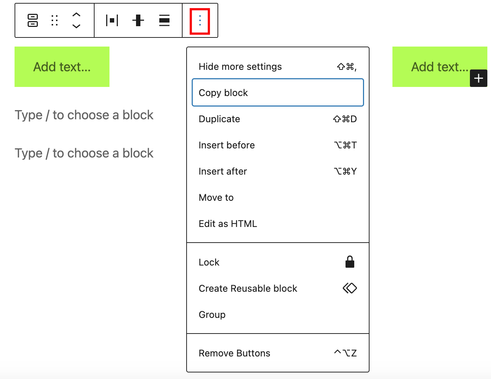Click the first Type / to choose placeholder
Viewport: 491px width, 379px height.
[x=84, y=115]
